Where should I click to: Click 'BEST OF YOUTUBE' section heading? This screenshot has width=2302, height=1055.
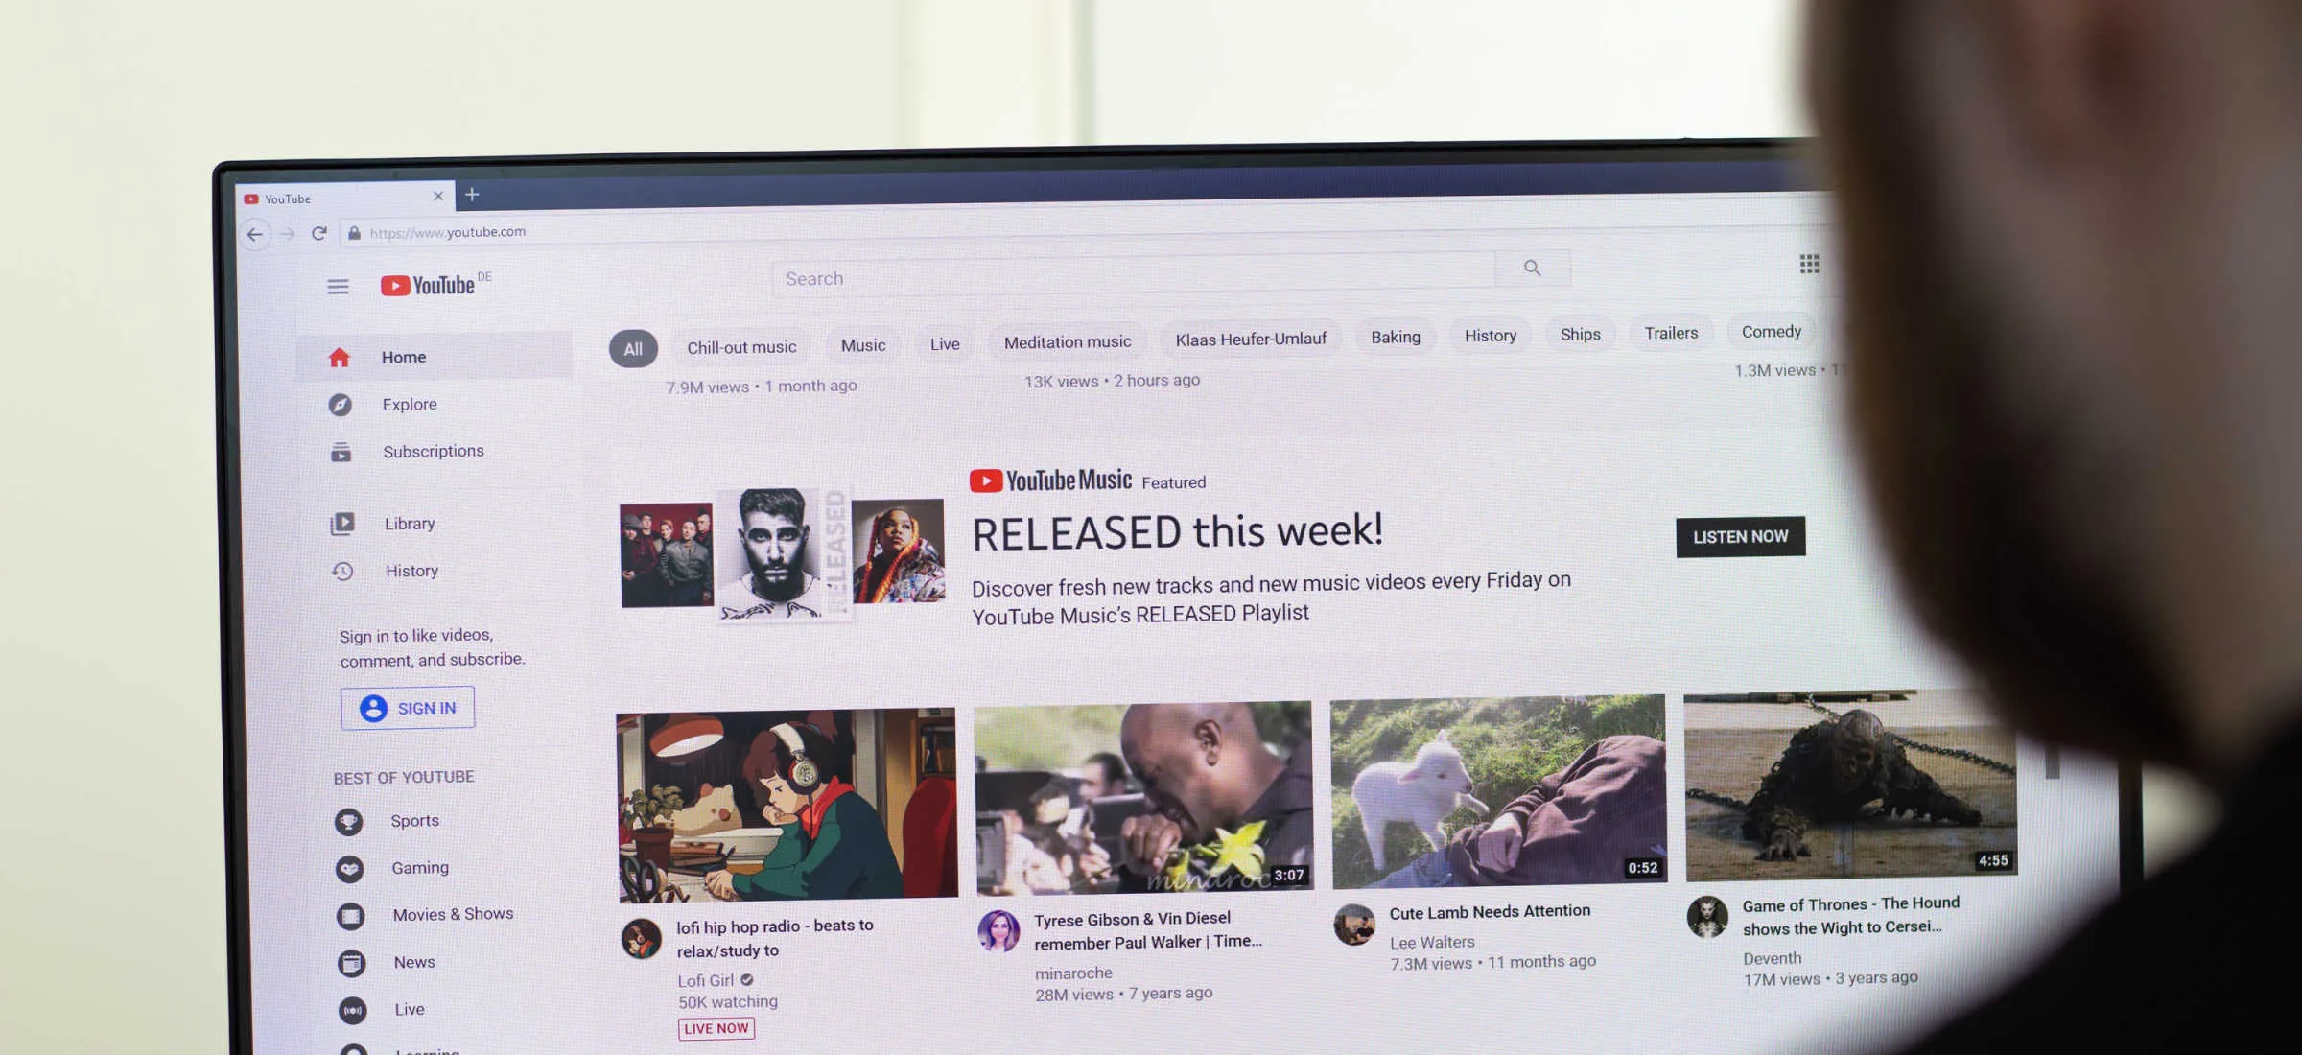pyautogui.click(x=404, y=777)
